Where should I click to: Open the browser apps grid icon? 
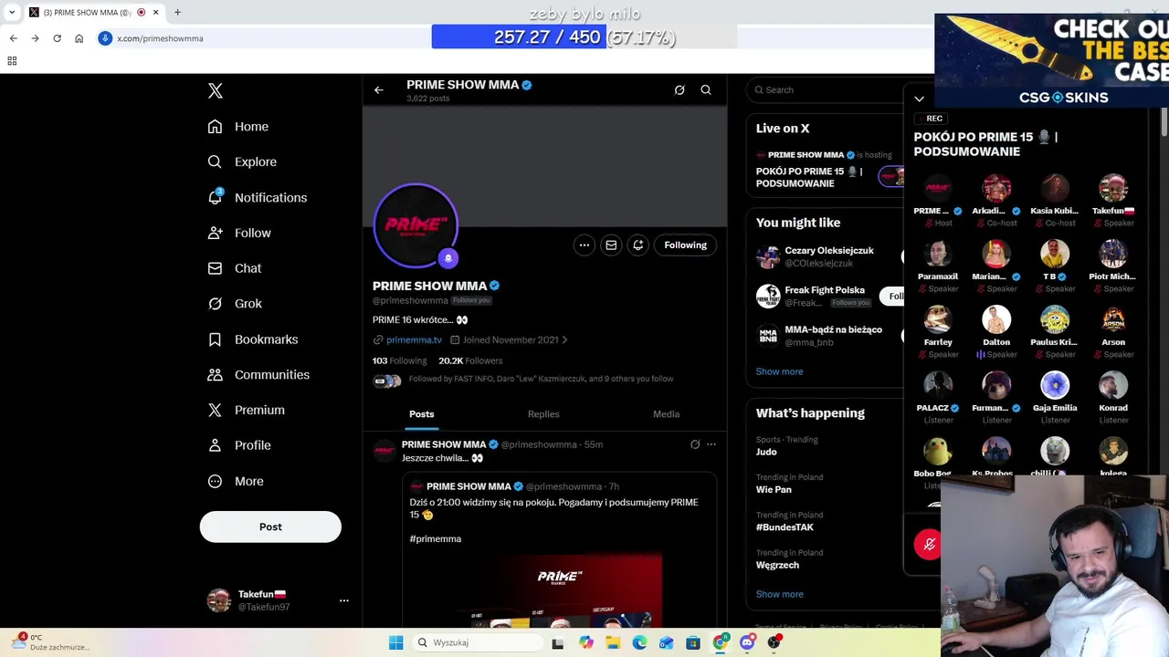coord(12,61)
